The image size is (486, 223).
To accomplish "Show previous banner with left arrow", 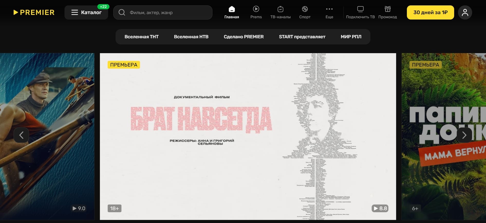I will (21, 135).
